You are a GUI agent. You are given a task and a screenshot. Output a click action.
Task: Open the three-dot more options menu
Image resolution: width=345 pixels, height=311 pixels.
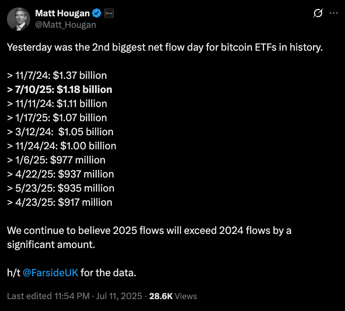tap(334, 13)
